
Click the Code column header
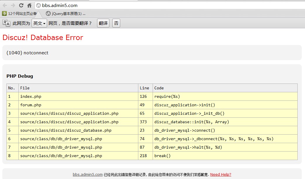click(225, 88)
